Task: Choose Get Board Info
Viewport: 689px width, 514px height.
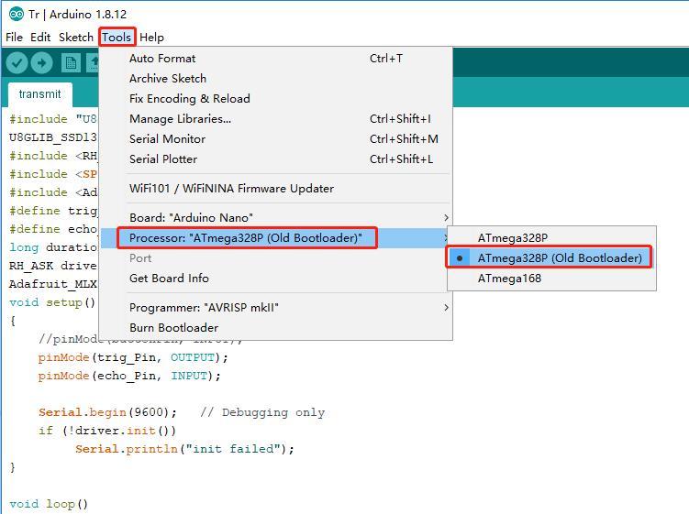Action: [276, 279]
